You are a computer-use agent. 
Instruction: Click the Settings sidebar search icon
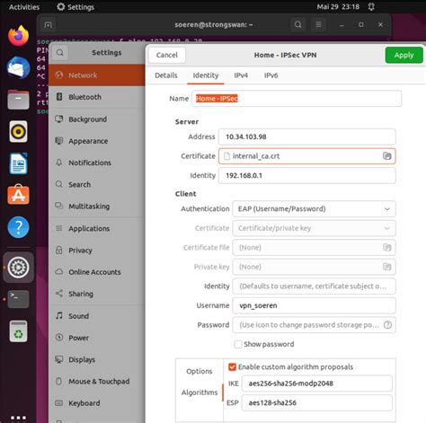(60, 53)
